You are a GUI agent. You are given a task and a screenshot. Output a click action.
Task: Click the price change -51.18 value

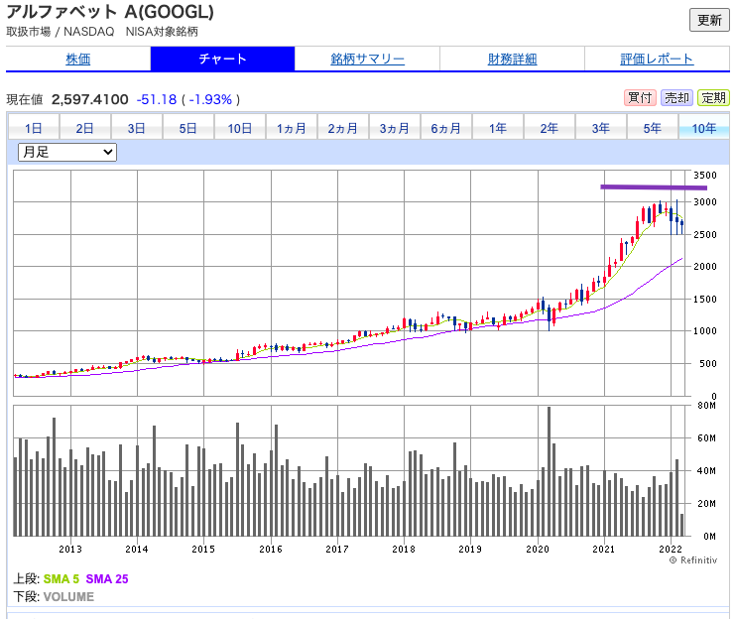click(x=157, y=99)
